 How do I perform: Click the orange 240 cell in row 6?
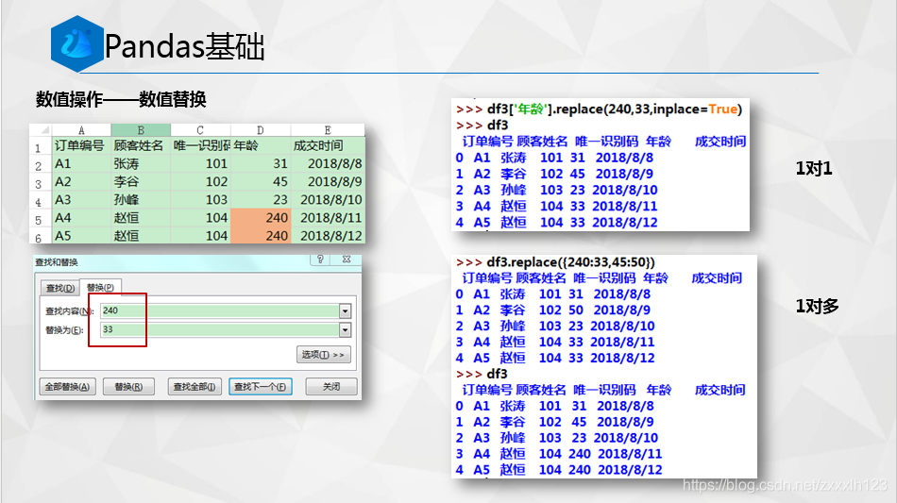tap(261, 236)
